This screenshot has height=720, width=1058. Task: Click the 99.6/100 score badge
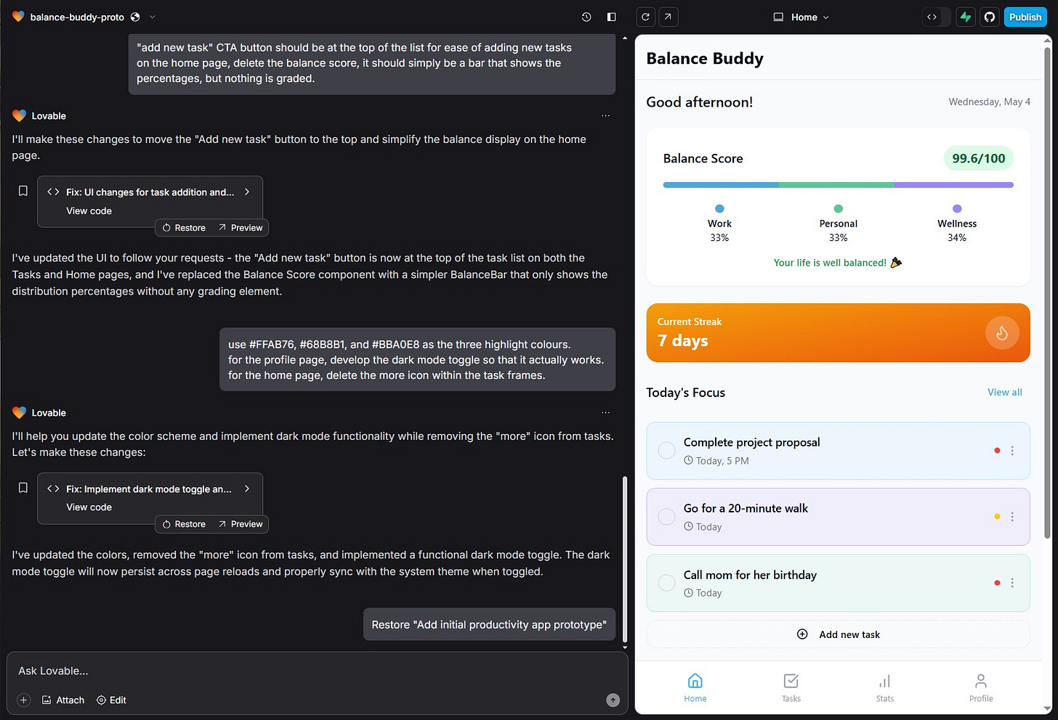pyautogui.click(x=978, y=158)
